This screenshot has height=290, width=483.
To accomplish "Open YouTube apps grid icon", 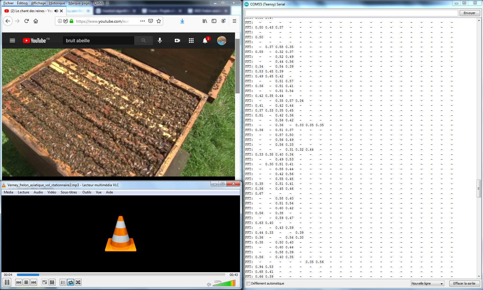I will click(191, 41).
